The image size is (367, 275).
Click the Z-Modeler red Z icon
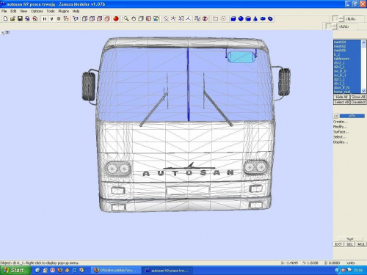coord(205,19)
